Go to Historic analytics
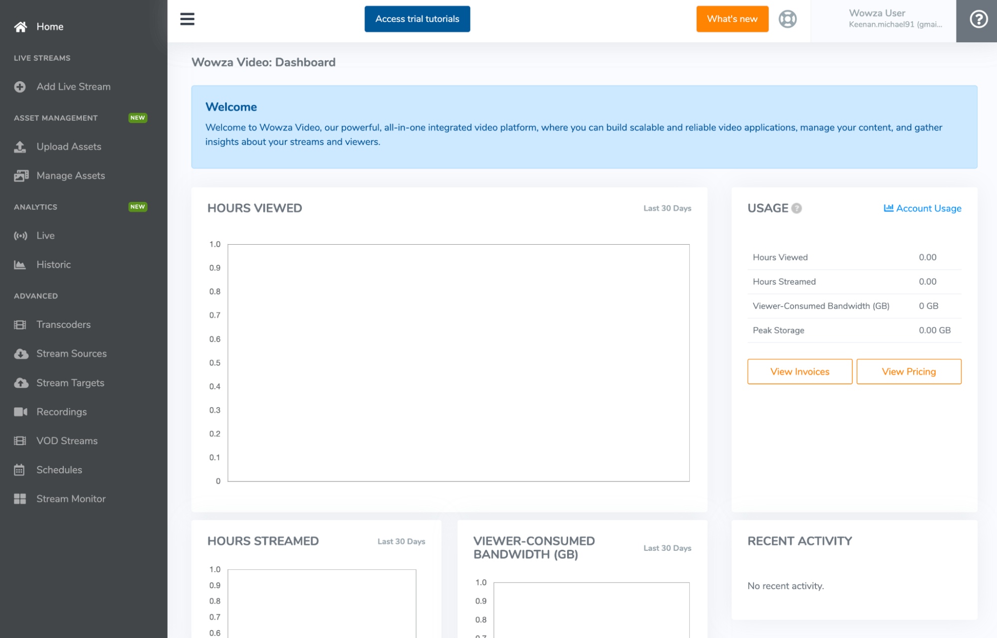The image size is (997, 638). point(53,265)
